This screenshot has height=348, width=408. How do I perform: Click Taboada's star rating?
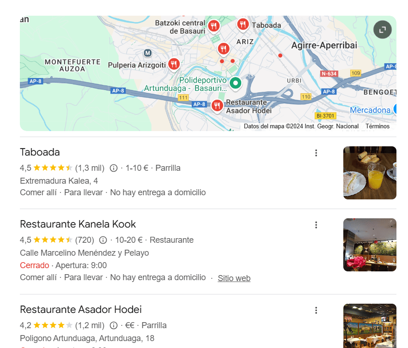pos(55,168)
